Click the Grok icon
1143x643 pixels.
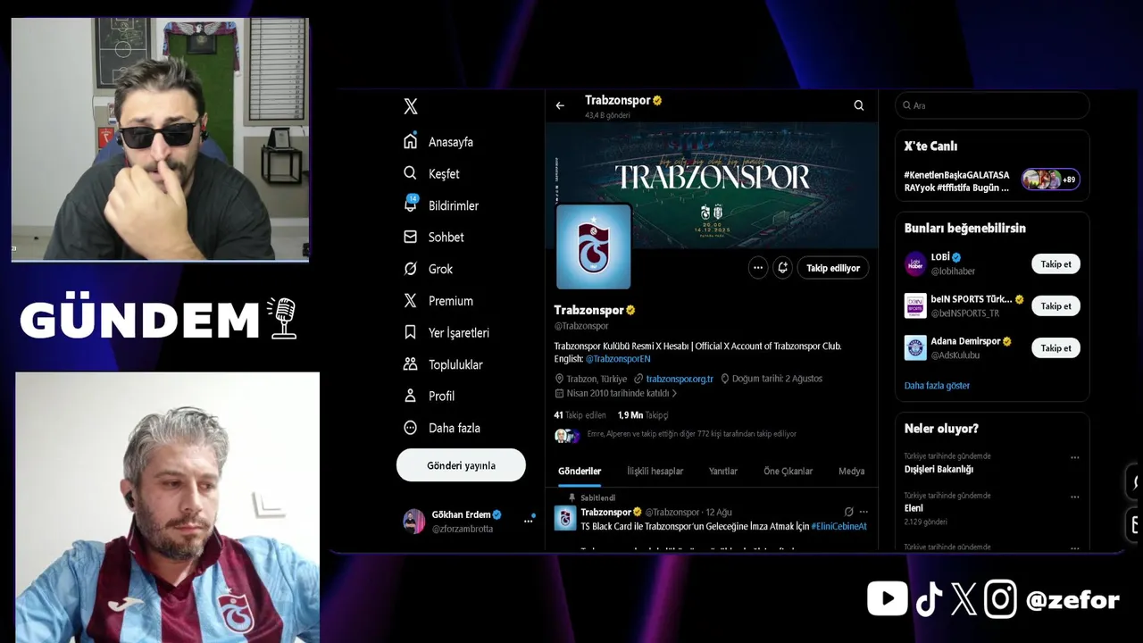[411, 269]
